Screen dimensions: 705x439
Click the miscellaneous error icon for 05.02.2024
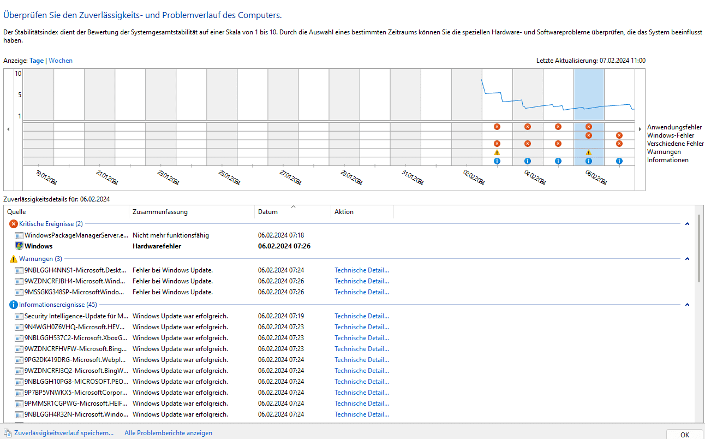[558, 144]
